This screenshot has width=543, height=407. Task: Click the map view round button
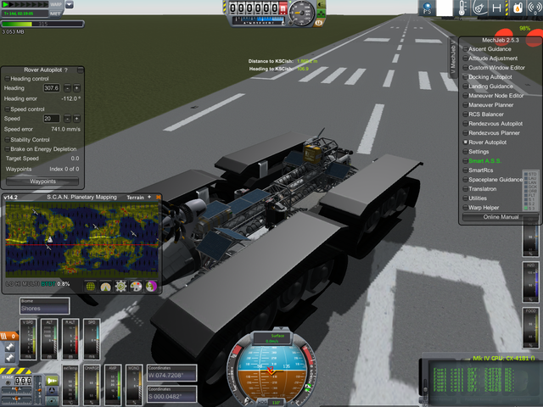pyautogui.click(x=52, y=401)
